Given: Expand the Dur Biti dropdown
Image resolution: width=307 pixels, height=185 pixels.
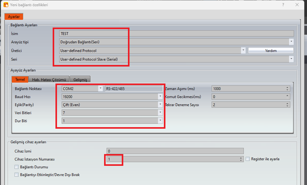Looking at the screenshot, I should (160, 121).
